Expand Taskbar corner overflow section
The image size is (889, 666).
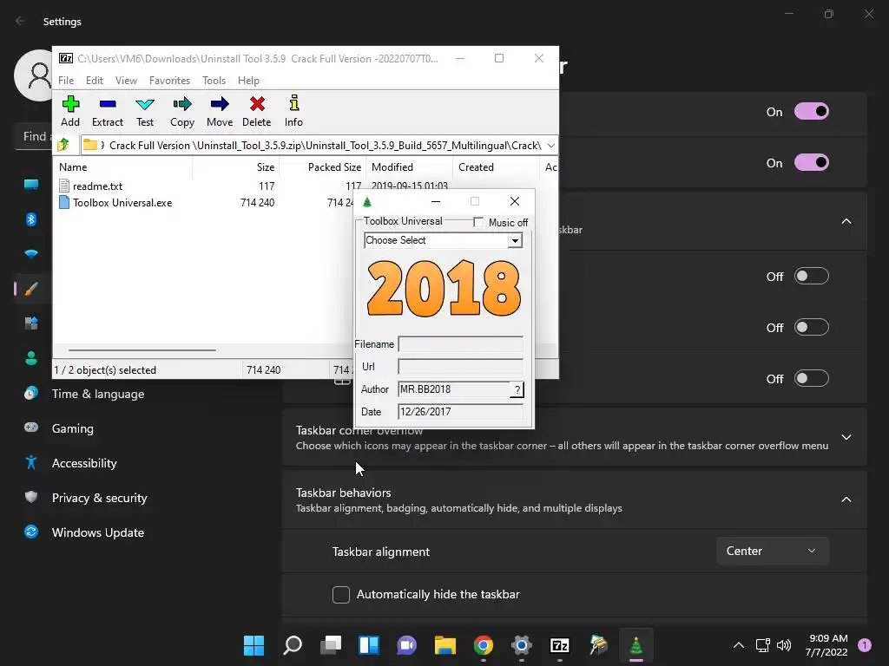click(x=846, y=437)
